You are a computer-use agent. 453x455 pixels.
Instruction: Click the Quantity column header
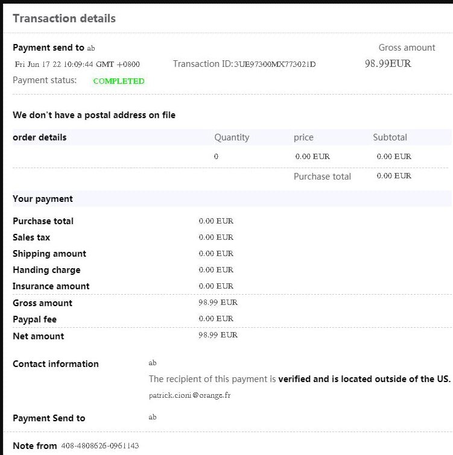point(232,137)
